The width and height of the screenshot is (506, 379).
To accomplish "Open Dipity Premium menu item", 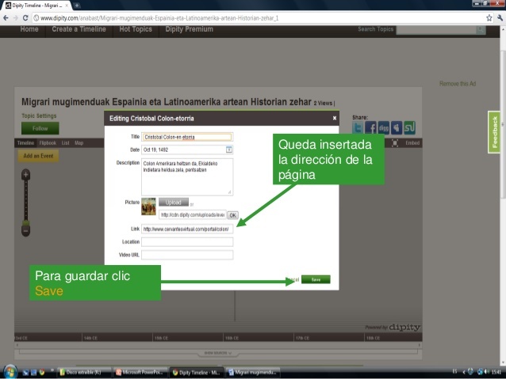I will coord(189,29).
